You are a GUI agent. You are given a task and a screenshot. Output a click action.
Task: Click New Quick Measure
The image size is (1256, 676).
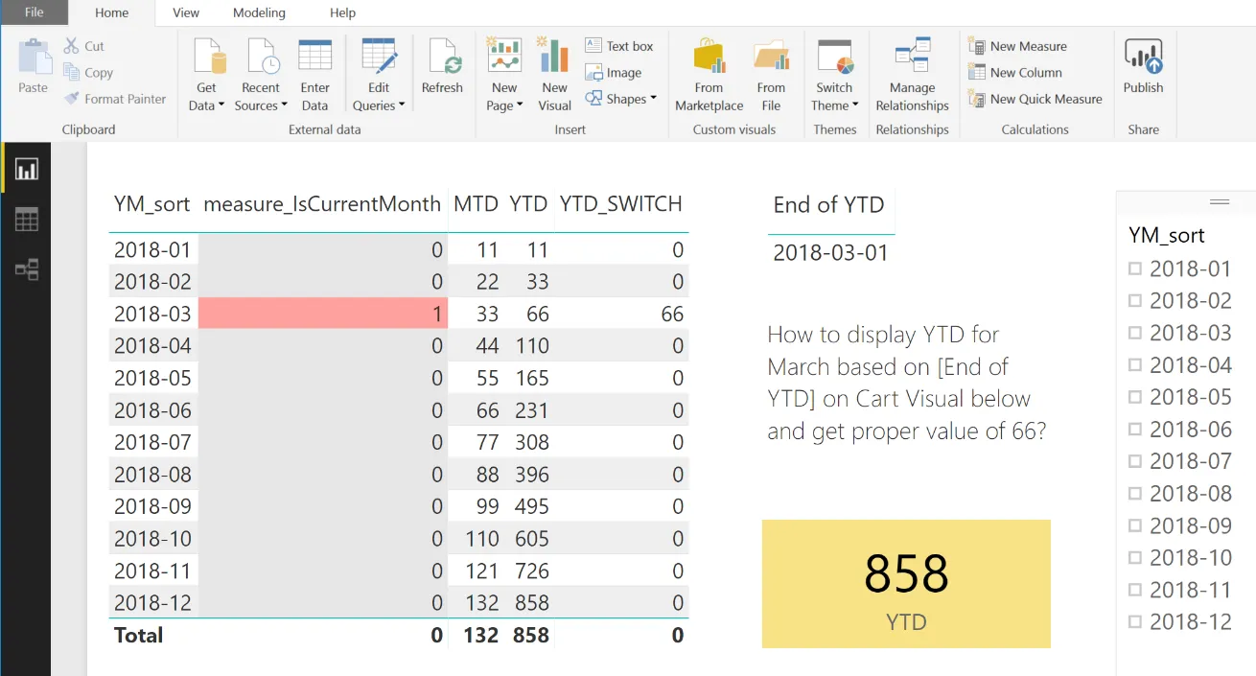[1035, 99]
